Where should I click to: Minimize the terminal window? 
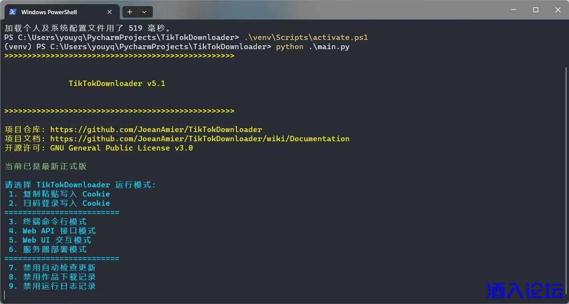pyautogui.click(x=513, y=10)
